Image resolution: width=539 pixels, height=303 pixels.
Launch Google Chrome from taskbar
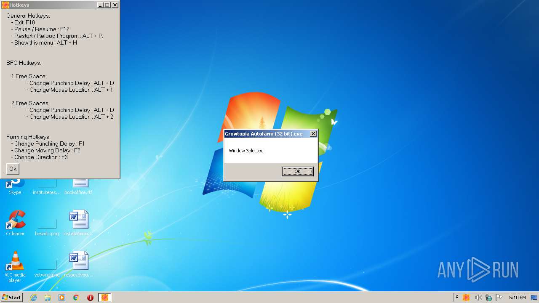(76, 298)
